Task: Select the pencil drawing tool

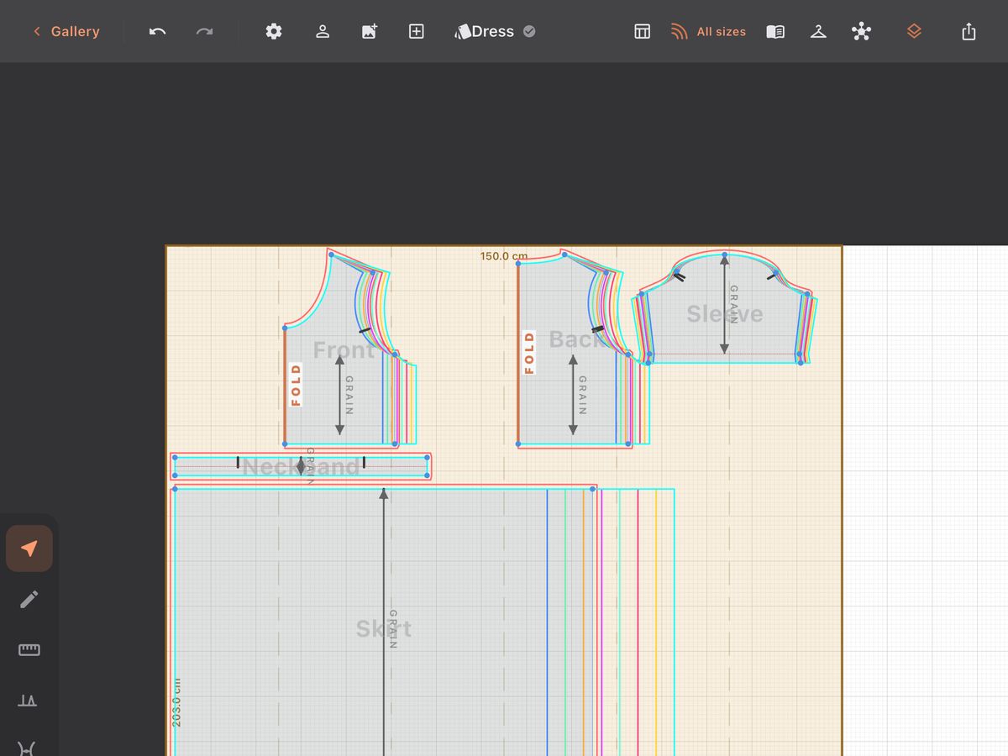Action: click(29, 599)
